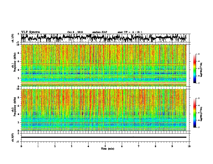213x164 pixels.
Task: Click time axis tick label "1"
Action: click(38, 146)
